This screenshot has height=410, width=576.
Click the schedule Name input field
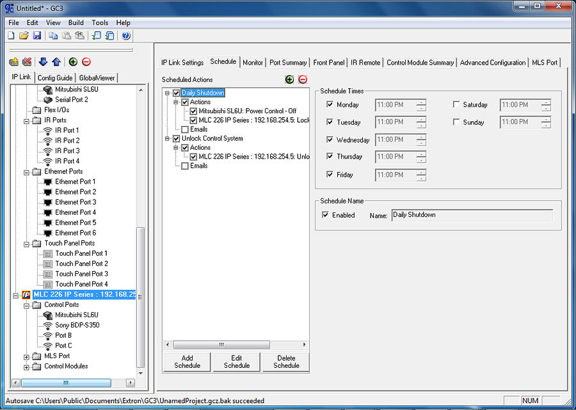[x=472, y=215]
